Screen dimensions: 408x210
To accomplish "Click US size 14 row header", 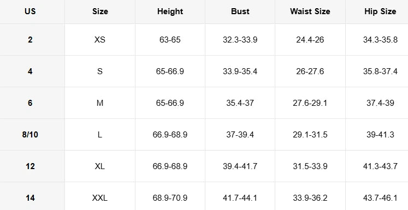I will pyautogui.click(x=30, y=198).
